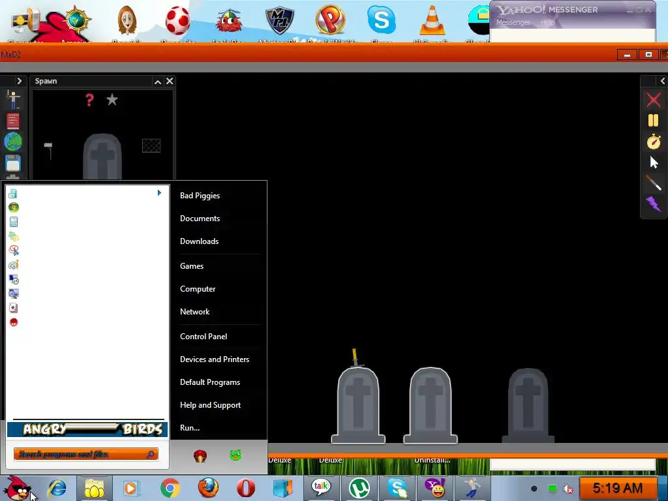Open Internet Explorer from taskbar
This screenshot has width=668, height=501.
pyautogui.click(x=57, y=488)
